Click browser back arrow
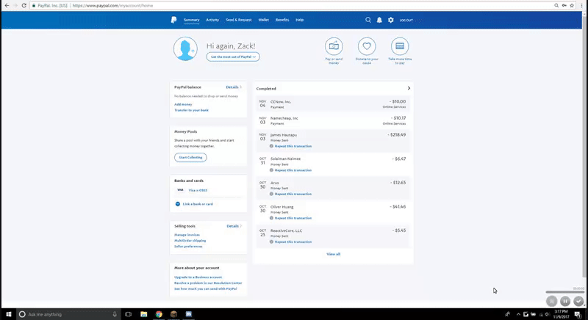The image size is (588, 320). [7, 6]
